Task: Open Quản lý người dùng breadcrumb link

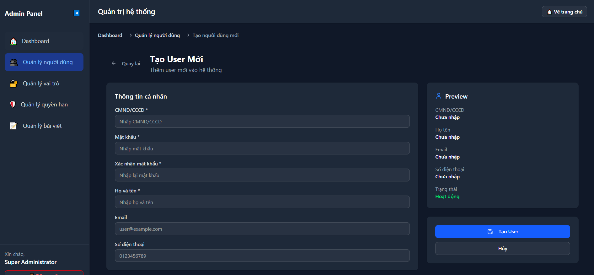Action: point(157,35)
